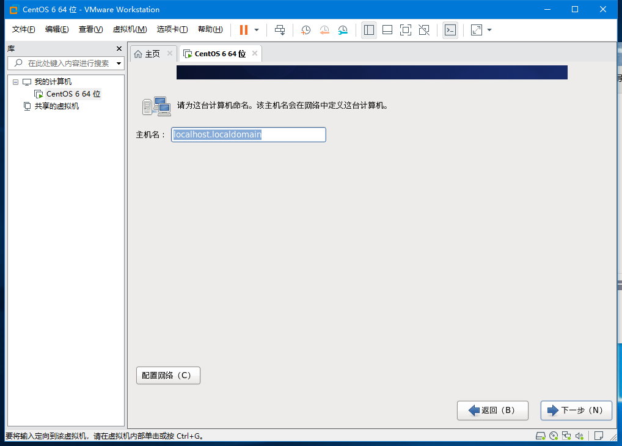The width and height of the screenshot is (622, 446).
Task: Open the library search filter dropdown
Action: pos(119,63)
